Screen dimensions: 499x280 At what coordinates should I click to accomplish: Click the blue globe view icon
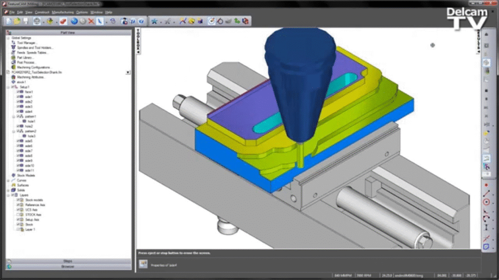[x=73, y=21]
